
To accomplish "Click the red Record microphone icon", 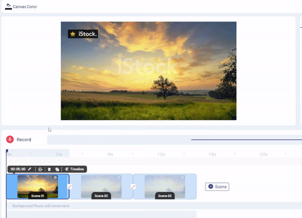I will [10, 139].
